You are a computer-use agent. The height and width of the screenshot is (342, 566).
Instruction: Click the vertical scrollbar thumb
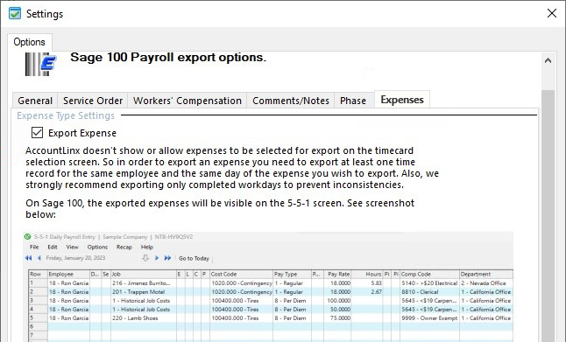coord(548,216)
